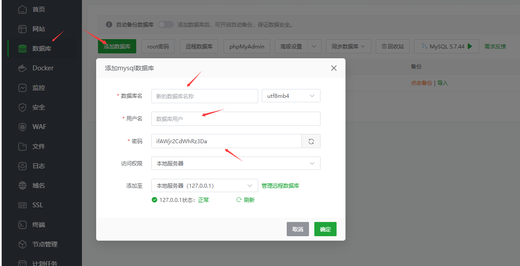Open the 终端 terminal icon
Image resolution: width=520 pixels, height=266 pixels.
pyautogui.click(x=22, y=225)
